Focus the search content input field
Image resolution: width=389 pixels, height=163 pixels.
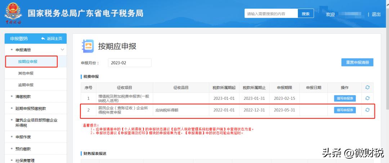click(x=271, y=14)
